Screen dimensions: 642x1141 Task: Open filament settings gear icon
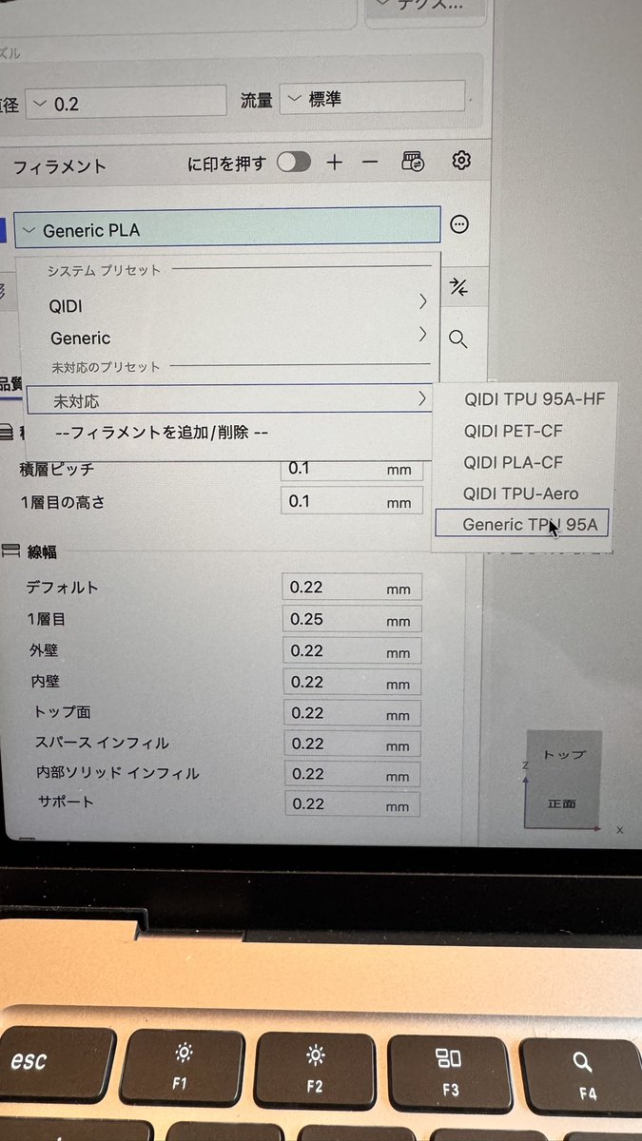click(461, 160)
